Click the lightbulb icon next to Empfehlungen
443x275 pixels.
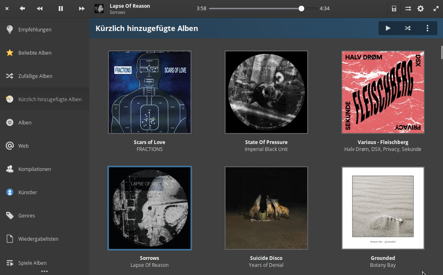point(10,29)
